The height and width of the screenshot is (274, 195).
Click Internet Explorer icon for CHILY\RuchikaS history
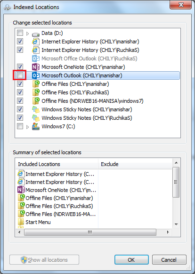(x=36, y=50)
